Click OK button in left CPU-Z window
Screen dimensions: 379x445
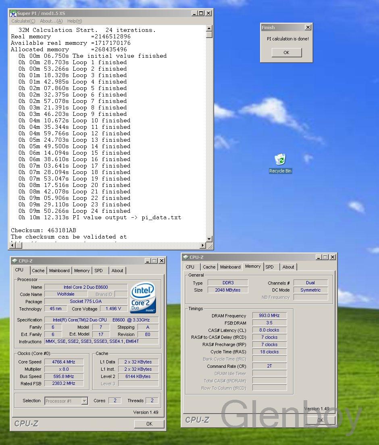[149, 424]
